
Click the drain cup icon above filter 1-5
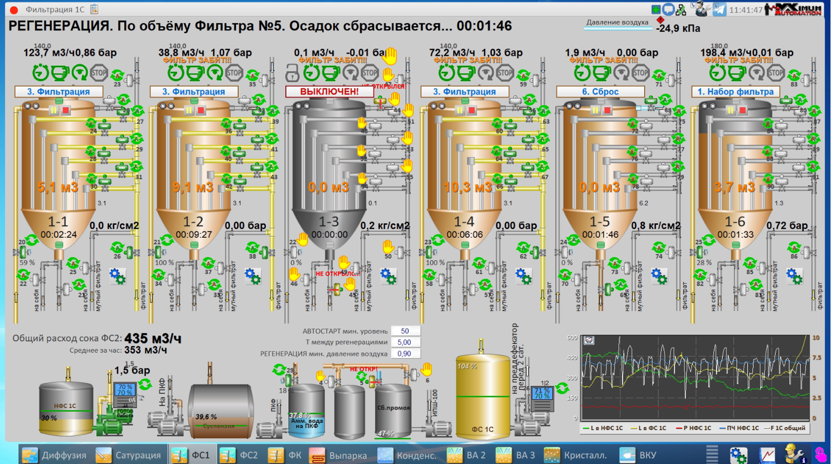(601, 72)
